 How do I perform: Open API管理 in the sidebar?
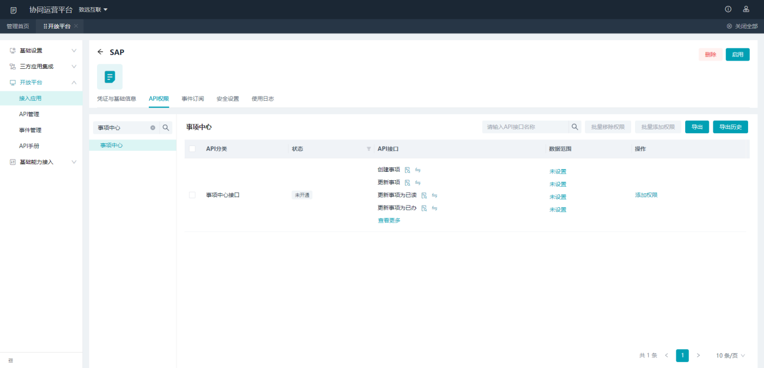41,115
